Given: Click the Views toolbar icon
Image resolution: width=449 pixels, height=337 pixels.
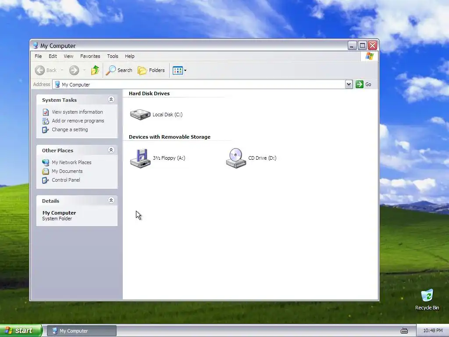Looking at the screenshot, I should coord(178,70).
